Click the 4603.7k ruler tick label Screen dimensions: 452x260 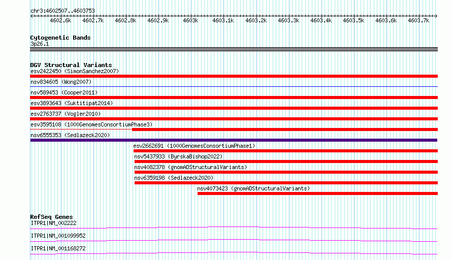pos(418,20)
